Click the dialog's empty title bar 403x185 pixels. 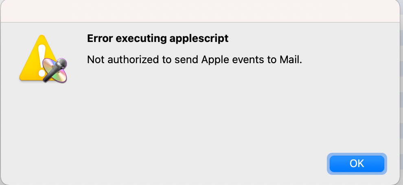pos(201,11)
